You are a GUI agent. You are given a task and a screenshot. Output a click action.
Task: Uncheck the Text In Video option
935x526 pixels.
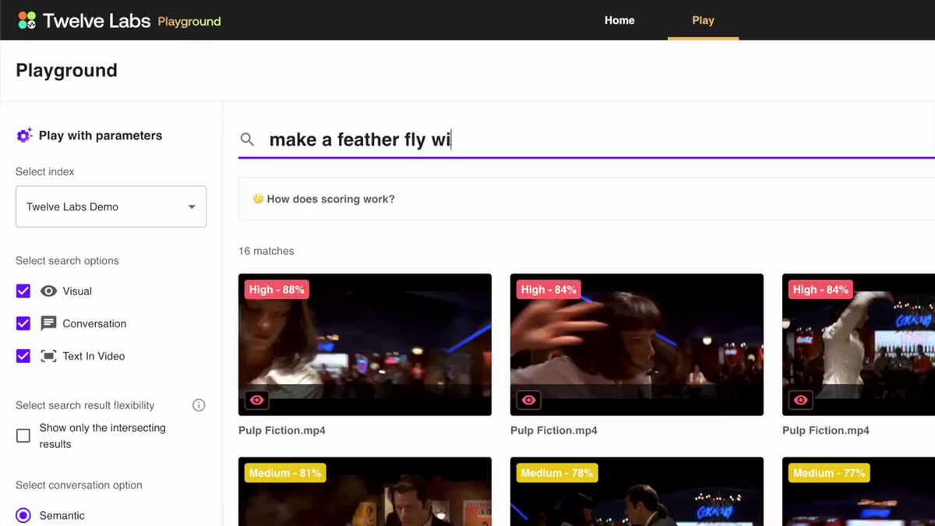(x=23, y=356)
